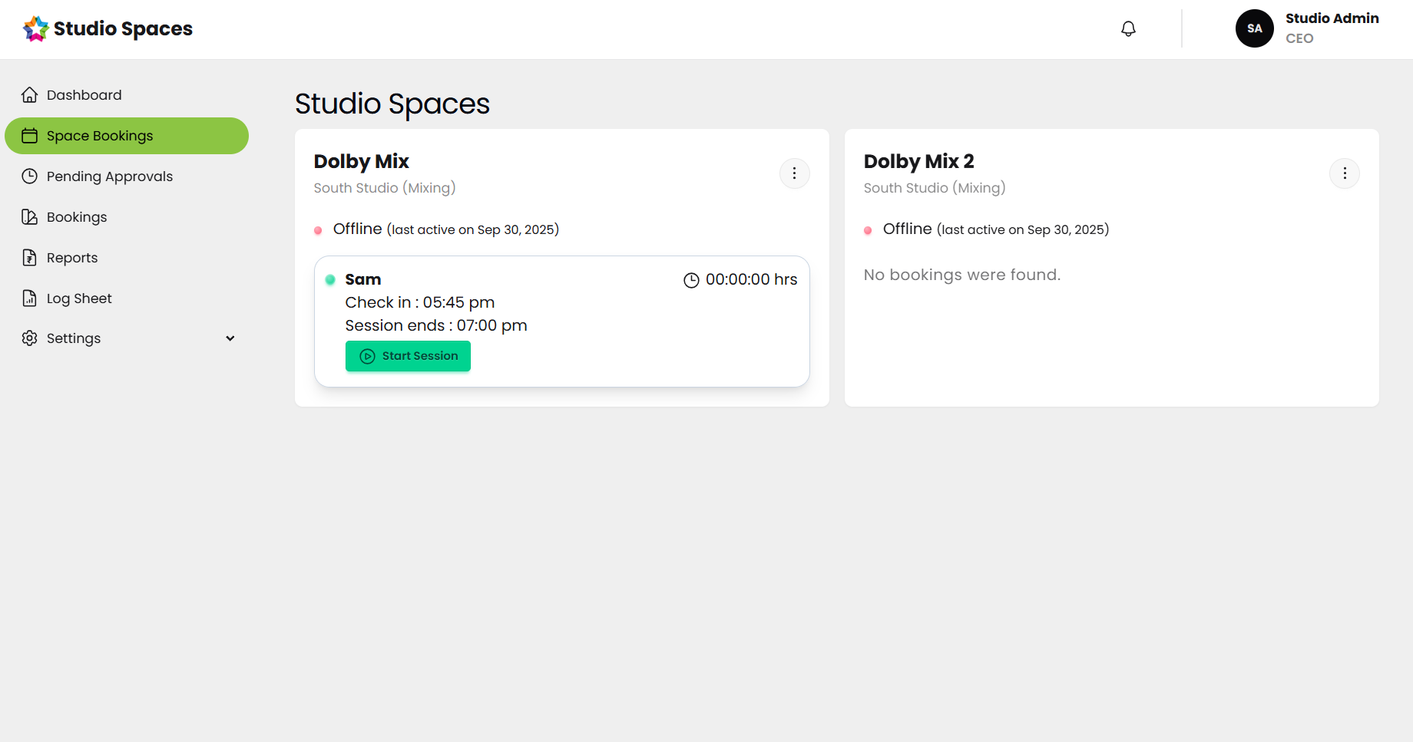Click the Studio Spaces star logo
1413x742 pixels.
(x=35, y=28)
